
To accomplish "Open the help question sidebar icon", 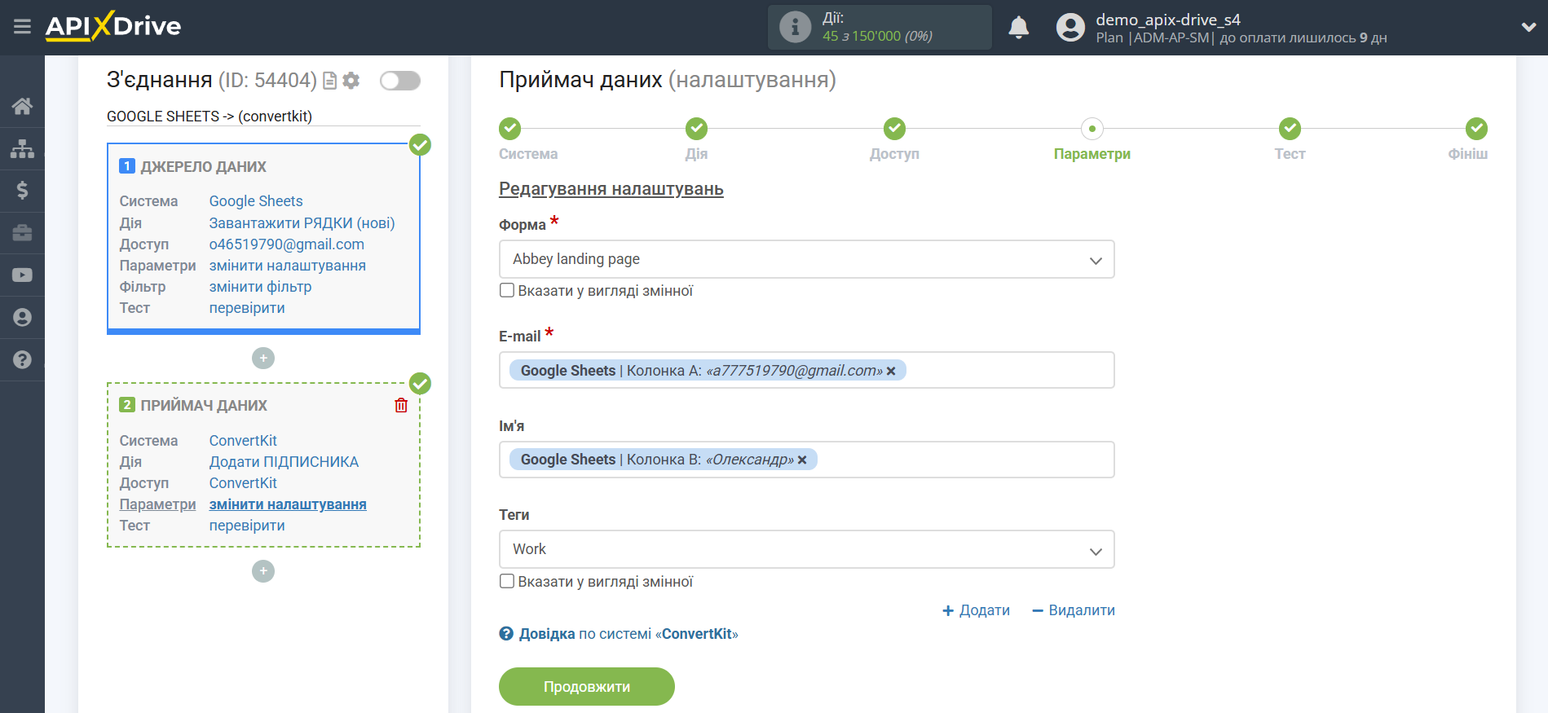I will (x=22, y=359).
